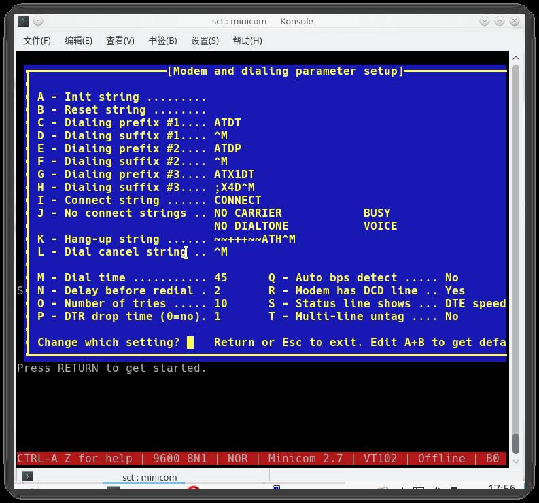Click the 'Modem and dialing parameter setup' title
539x503 pixels.
285,71
